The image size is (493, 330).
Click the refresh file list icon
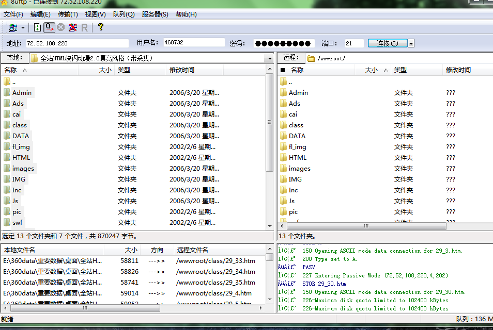point(37,27)
